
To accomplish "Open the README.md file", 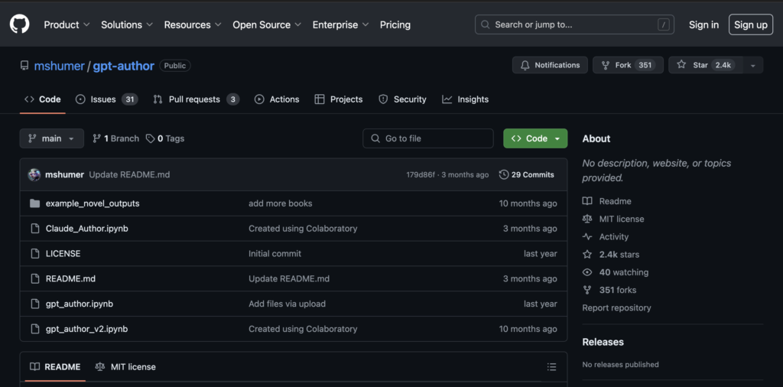I will (x=70, y=278).
